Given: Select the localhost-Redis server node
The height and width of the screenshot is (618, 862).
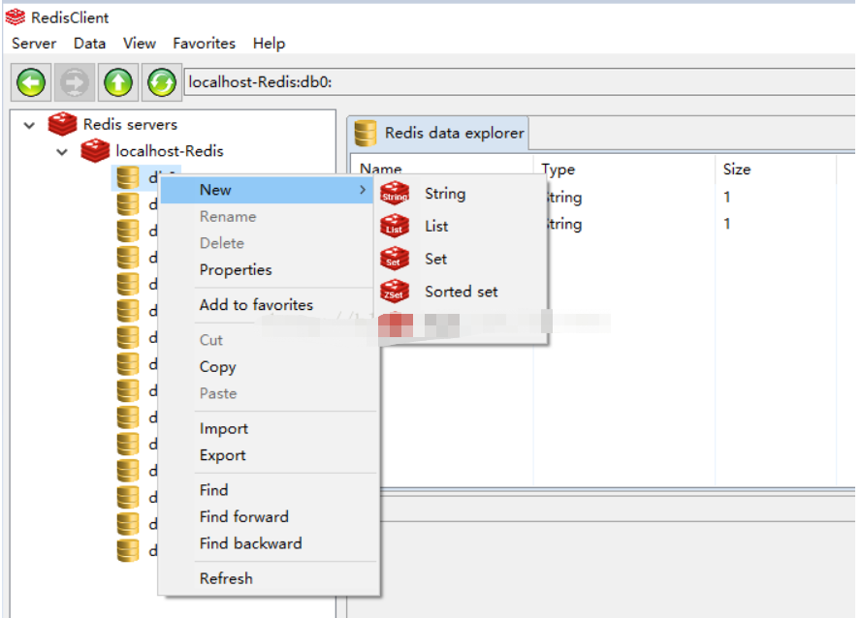Looking at the screenshot, I should 170,151.
